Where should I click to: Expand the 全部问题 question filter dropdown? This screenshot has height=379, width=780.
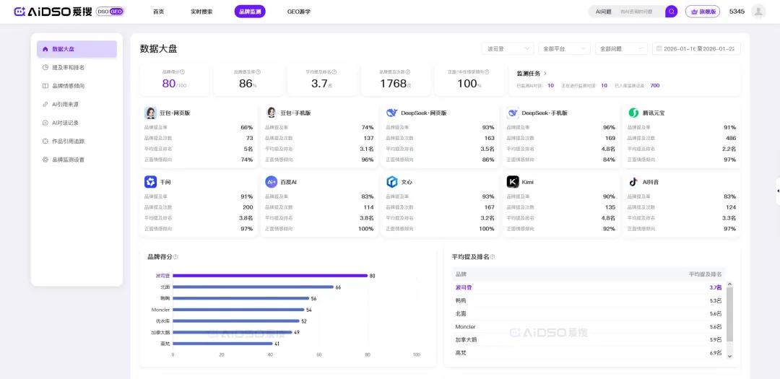click(x=621, y=49)
